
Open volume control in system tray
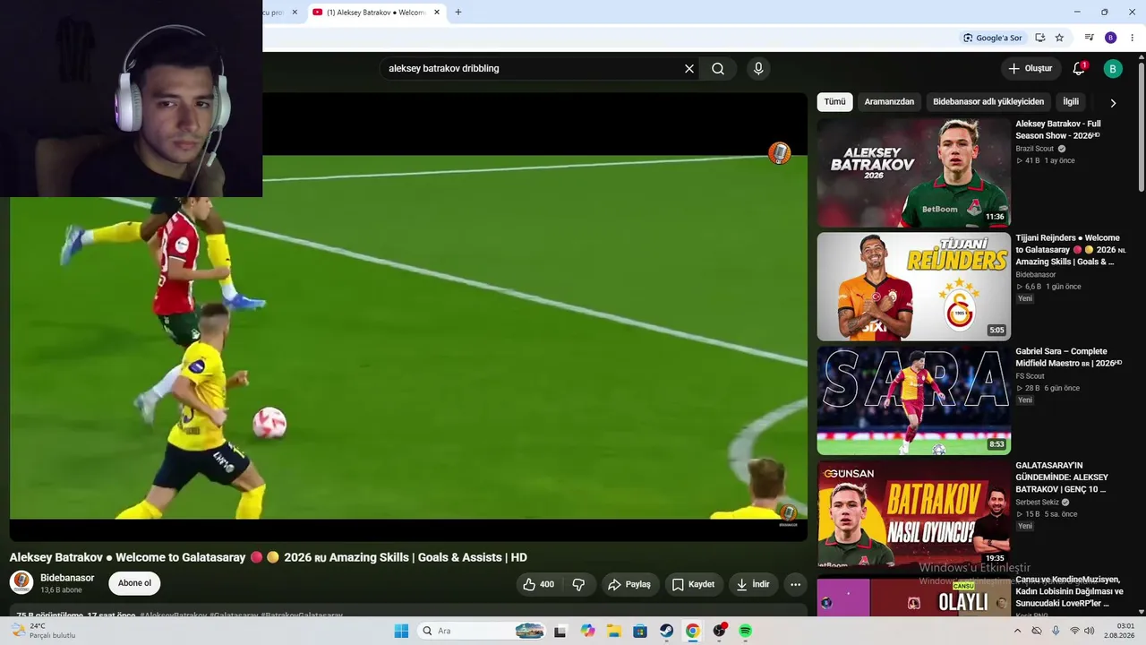(x=1090, y=631)
